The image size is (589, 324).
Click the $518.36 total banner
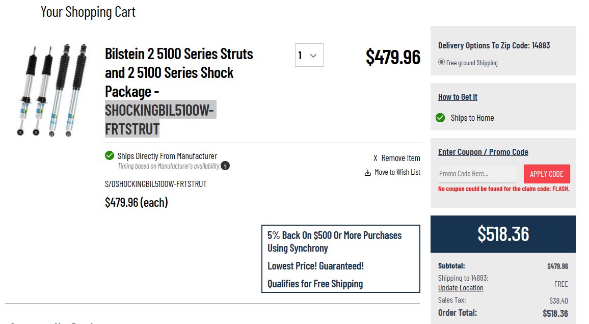click(503, 234)
